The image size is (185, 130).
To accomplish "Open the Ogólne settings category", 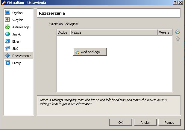I will click(x=19, y=13).
